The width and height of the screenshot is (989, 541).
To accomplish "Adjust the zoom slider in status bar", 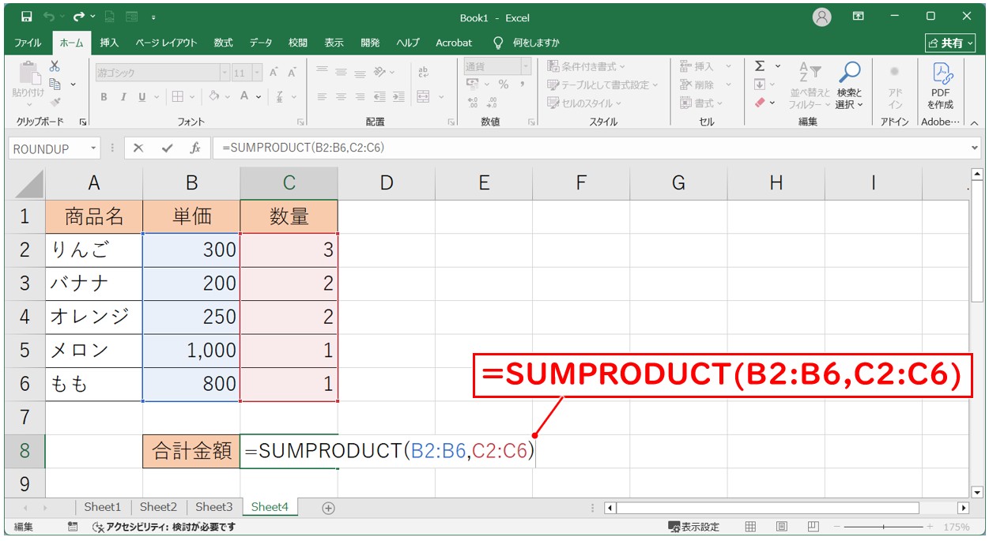I will (885, 527).
